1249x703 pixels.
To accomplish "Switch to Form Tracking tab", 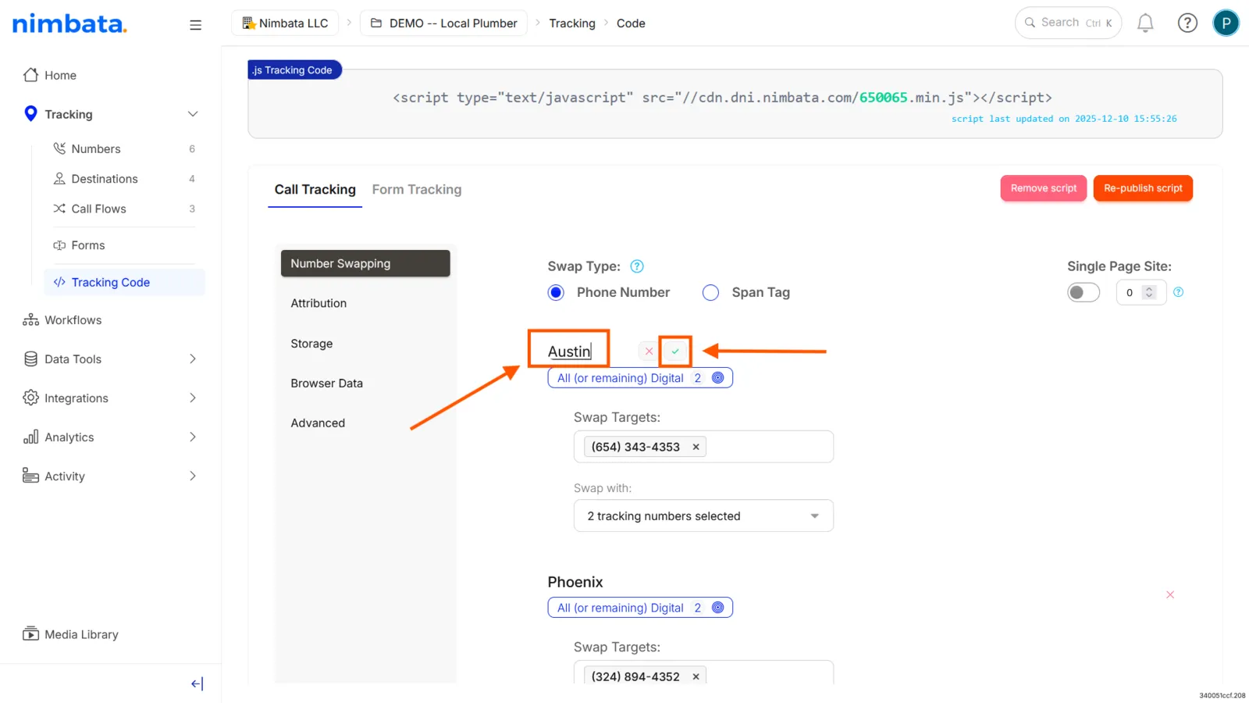I will [x=417, y=190].
